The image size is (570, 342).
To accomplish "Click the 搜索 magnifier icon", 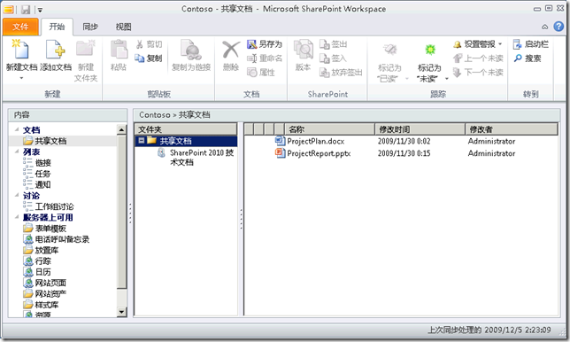I will tap(518, 58).
